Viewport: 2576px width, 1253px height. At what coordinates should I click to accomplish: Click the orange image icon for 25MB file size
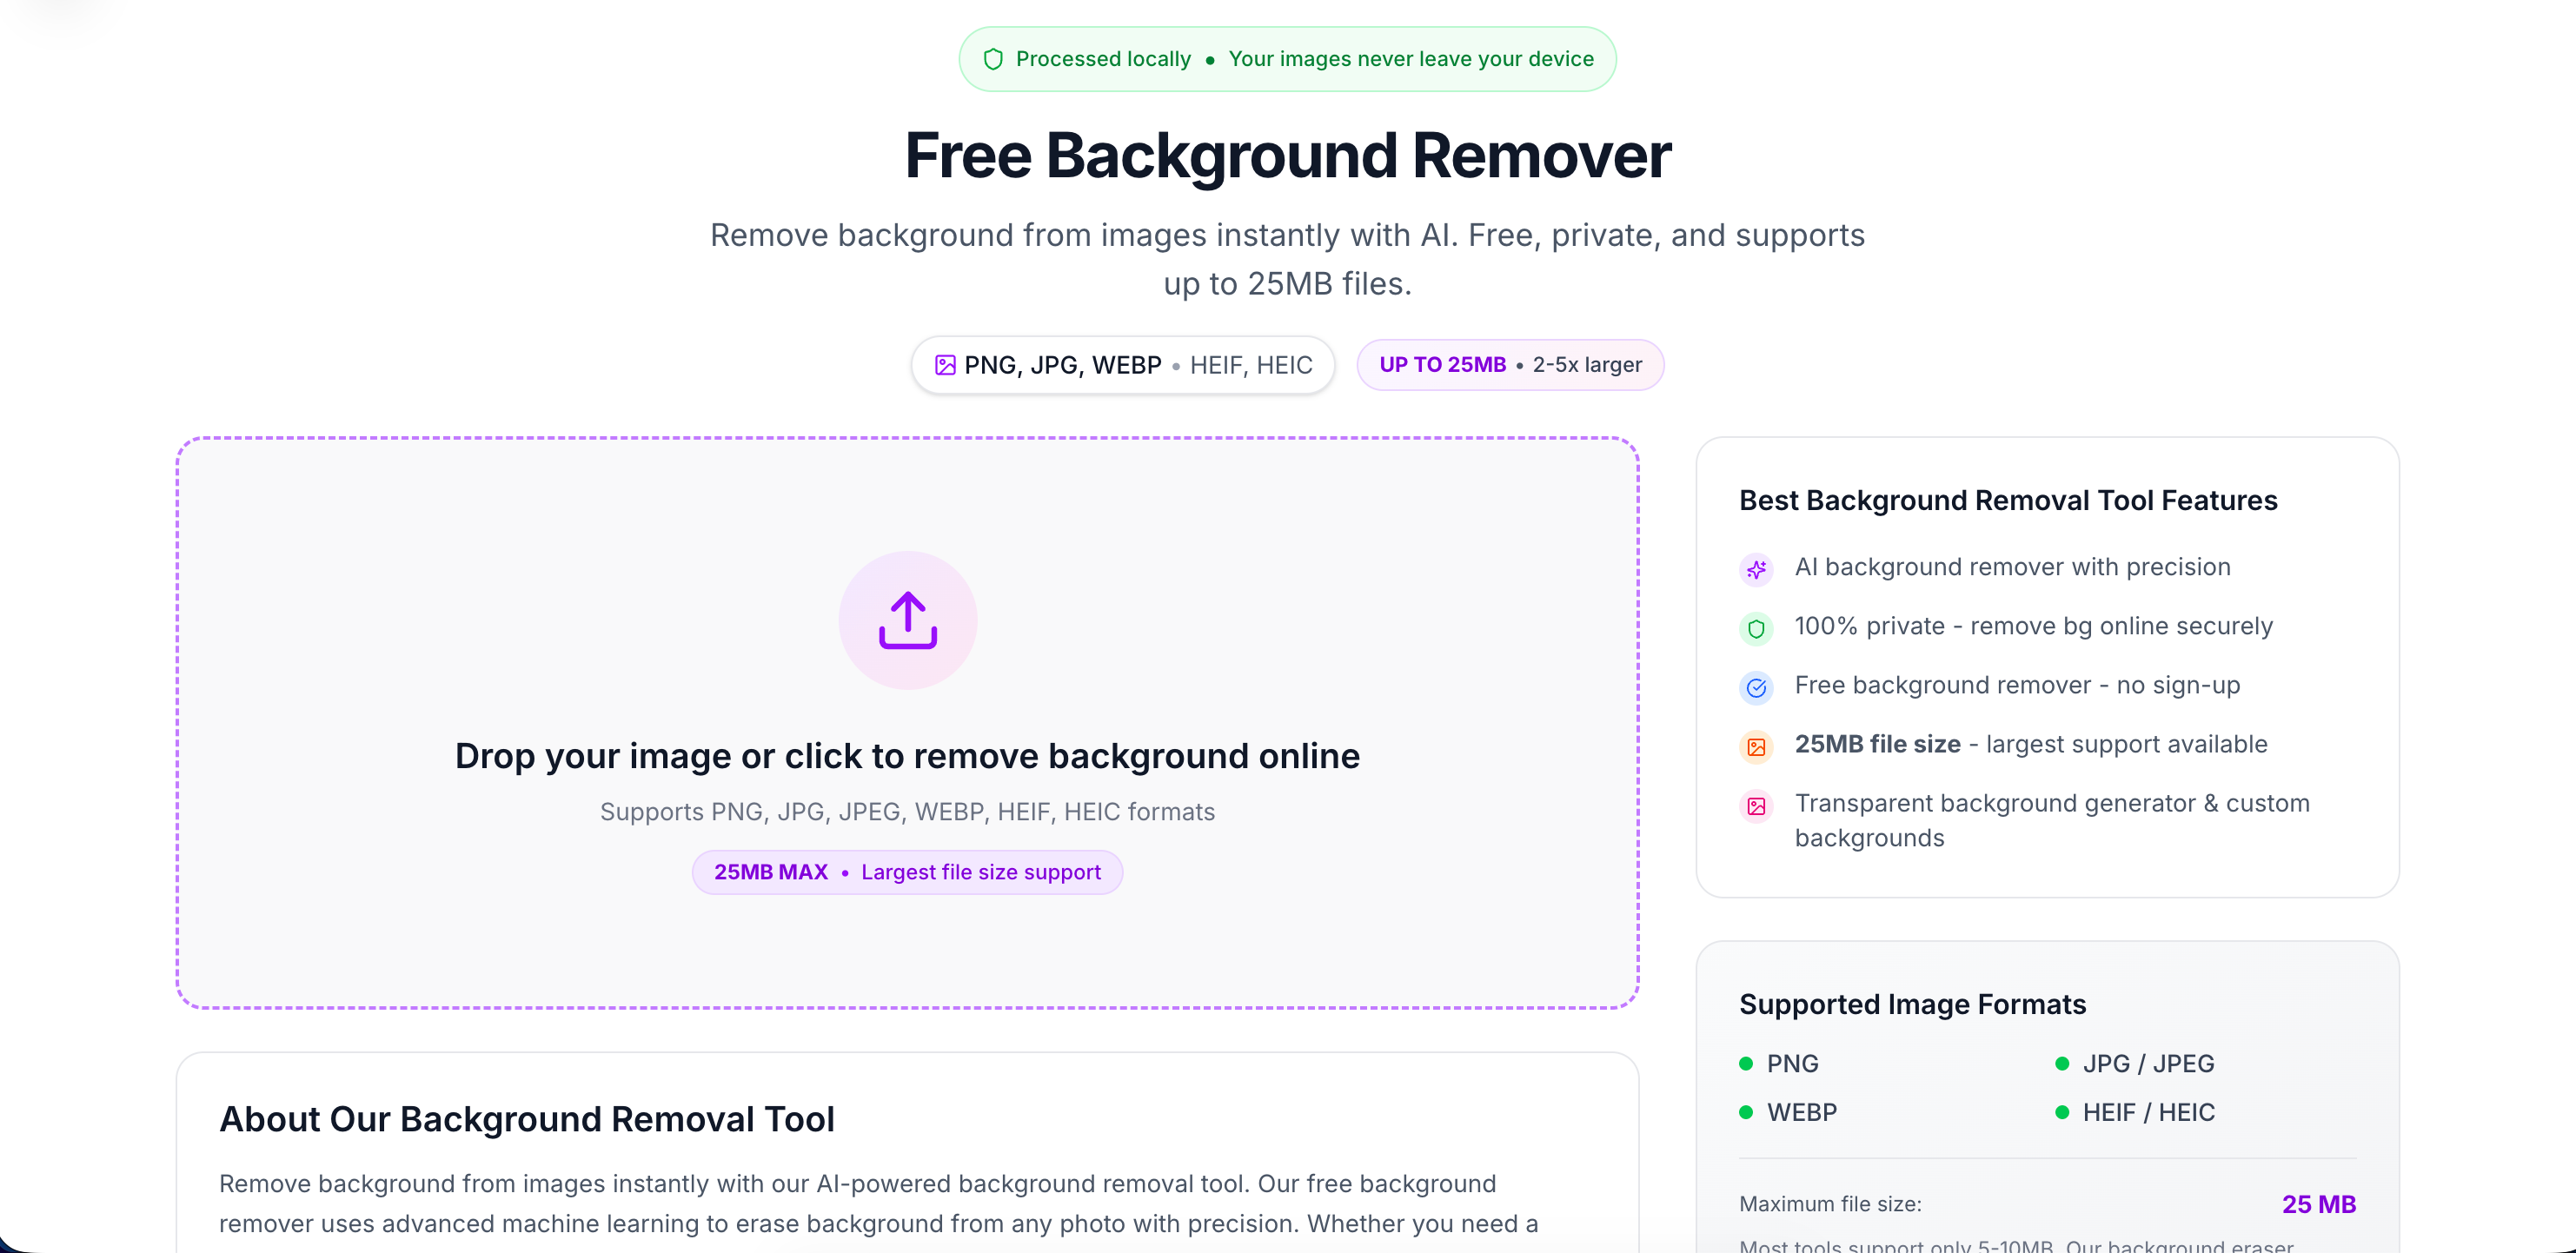tap(1756, 746)
